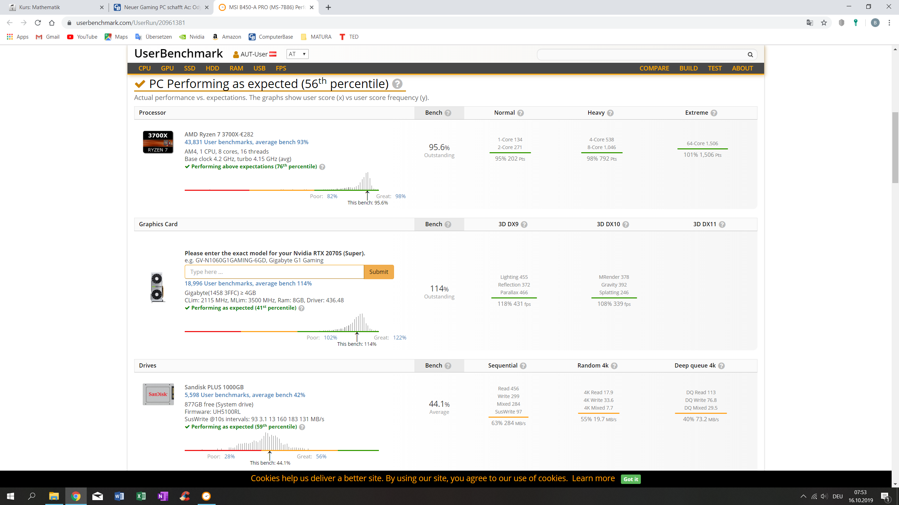Click Google Translate icon in address bar

[810, 23]
